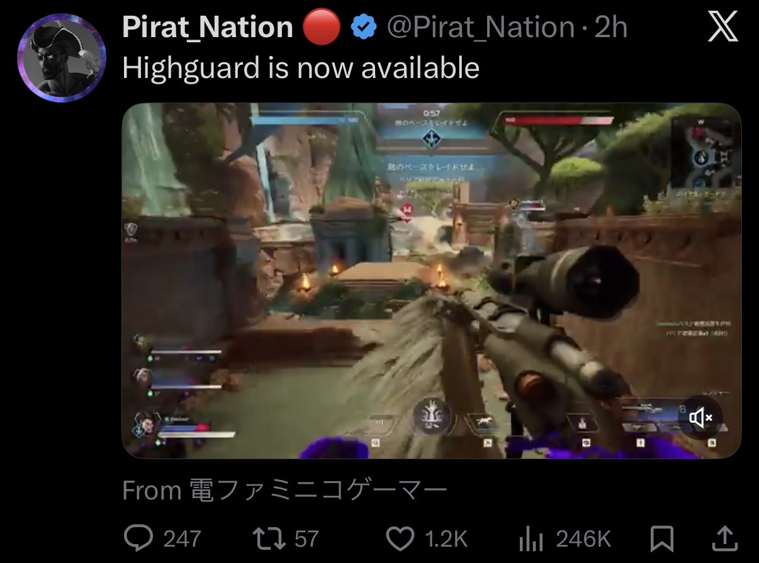Open replies via the comment bubble icon
The height and width of the screenshot is (563, 759).
pos(138,538)
